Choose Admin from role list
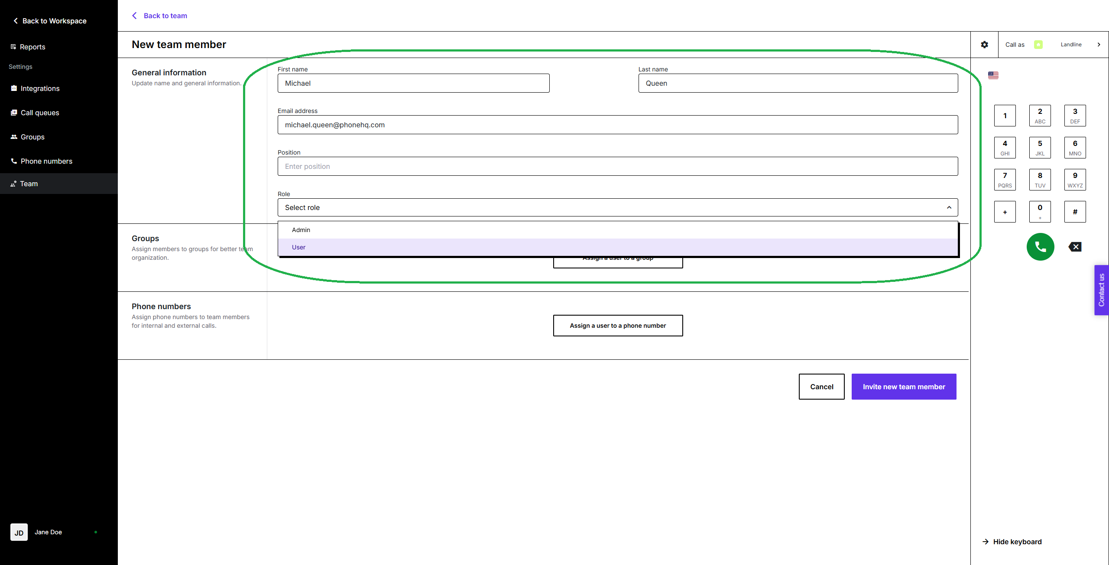This screenshot has width=1109, height=565. click(x=301, y=230)
